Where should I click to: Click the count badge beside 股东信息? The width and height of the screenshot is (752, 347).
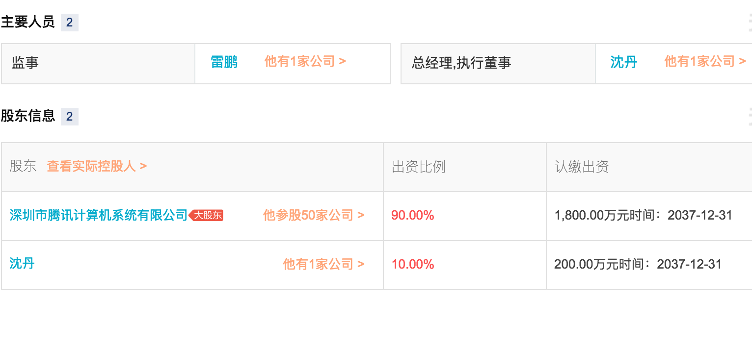coord(70,117)
